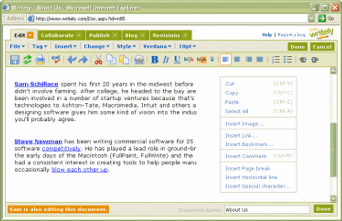
Task: Select justify alignment button
Action: click(260, 59)
